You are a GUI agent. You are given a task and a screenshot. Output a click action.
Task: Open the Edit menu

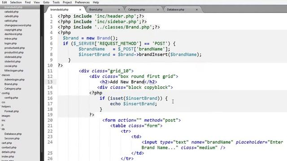tap(4, 2)
